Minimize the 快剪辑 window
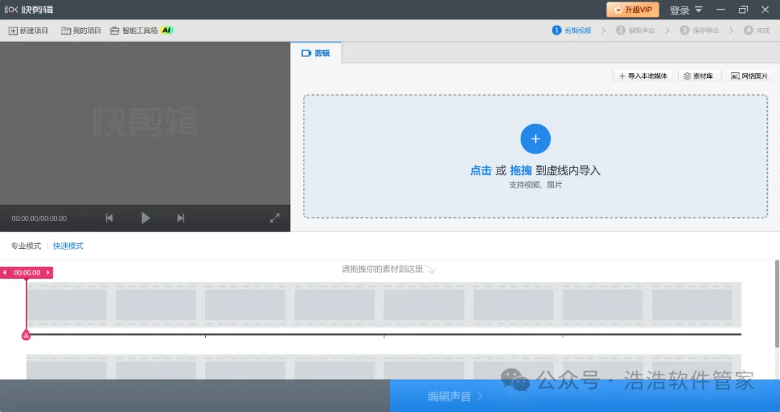The width and height of the screenshot is (780, 412). [721, 9]
